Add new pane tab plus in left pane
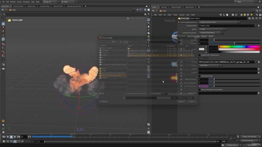 click(x=86, y=6)
